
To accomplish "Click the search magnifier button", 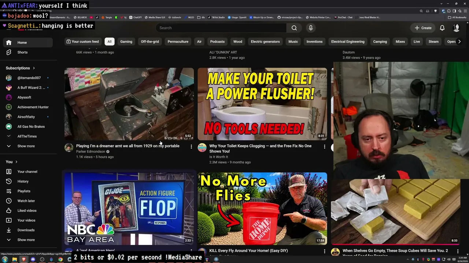I will click(x=294, y=28).
